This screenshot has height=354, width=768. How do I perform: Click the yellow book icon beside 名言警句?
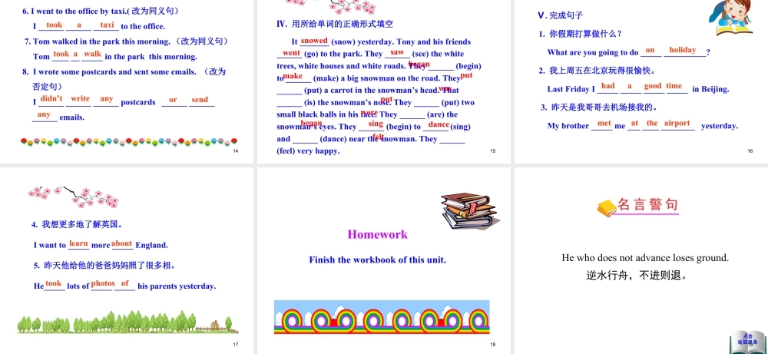[606, 207]
